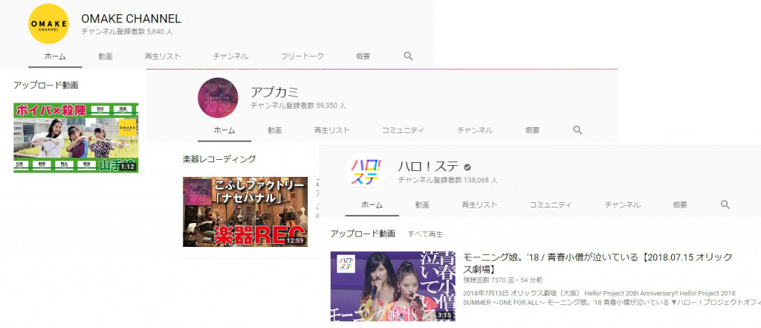761x328 pixels.
Task: Click the 2018年7月15日 オリックス劇場 video description
Action: point(612,298)
